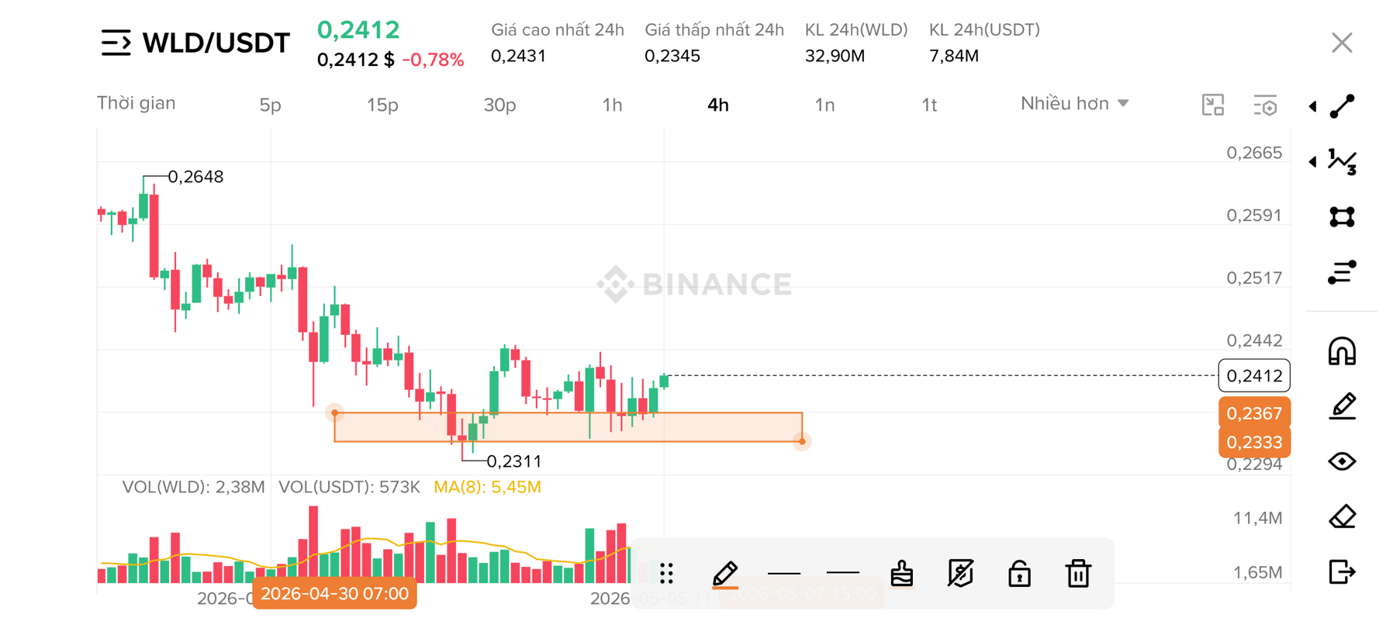Toggle drawings visibility eye icon
1393x642 pixels.
coord(1342,461)
